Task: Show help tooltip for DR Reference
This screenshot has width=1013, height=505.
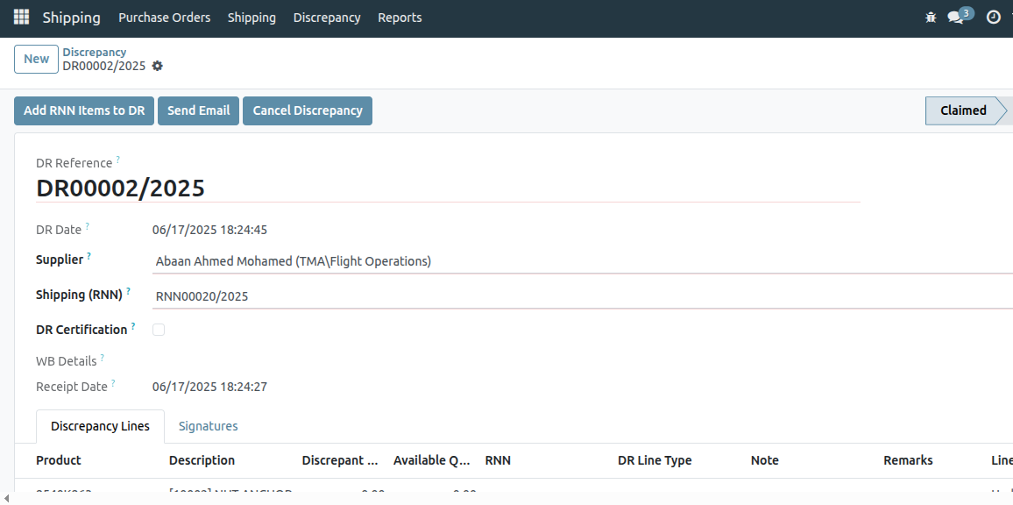Action: (x=118, y=159)
